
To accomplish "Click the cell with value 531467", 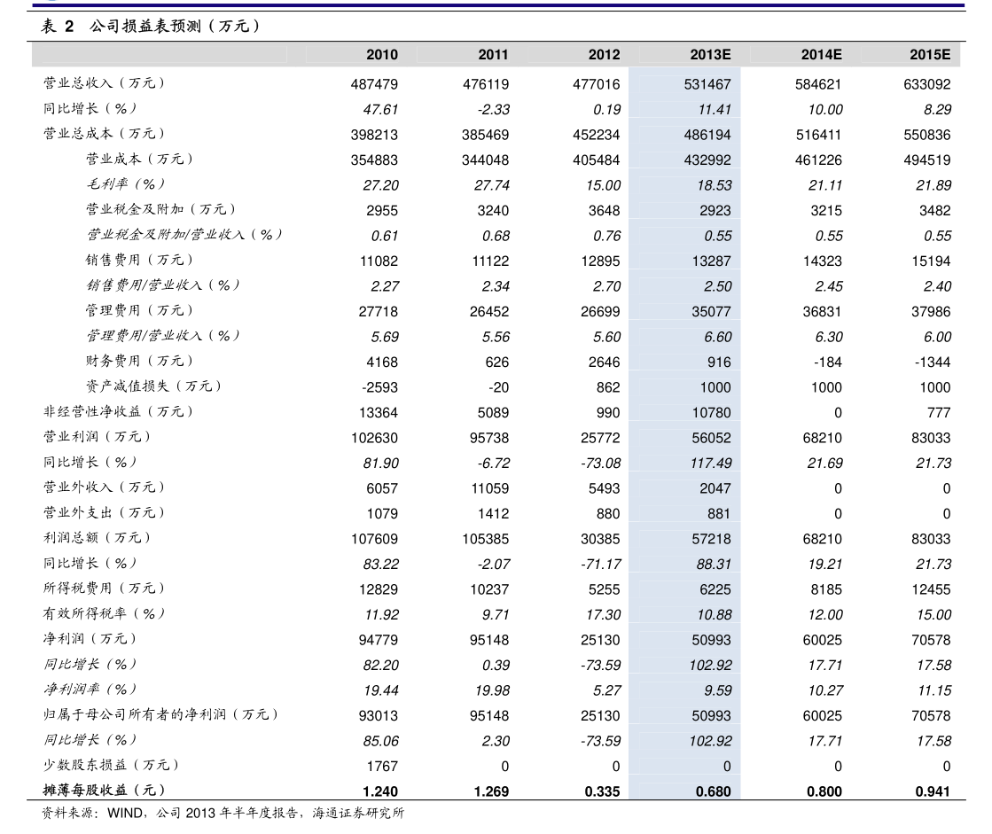I will pos(707,84).
